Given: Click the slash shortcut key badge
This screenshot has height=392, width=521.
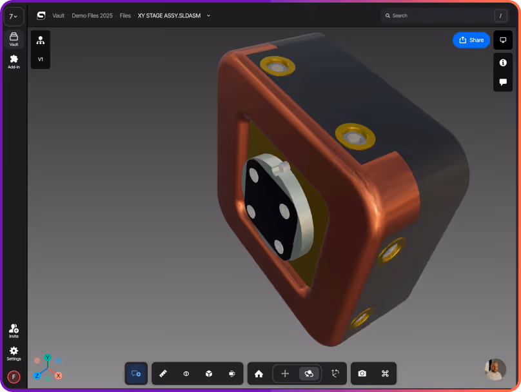Looking at the screenshot, I should point(500,15).
